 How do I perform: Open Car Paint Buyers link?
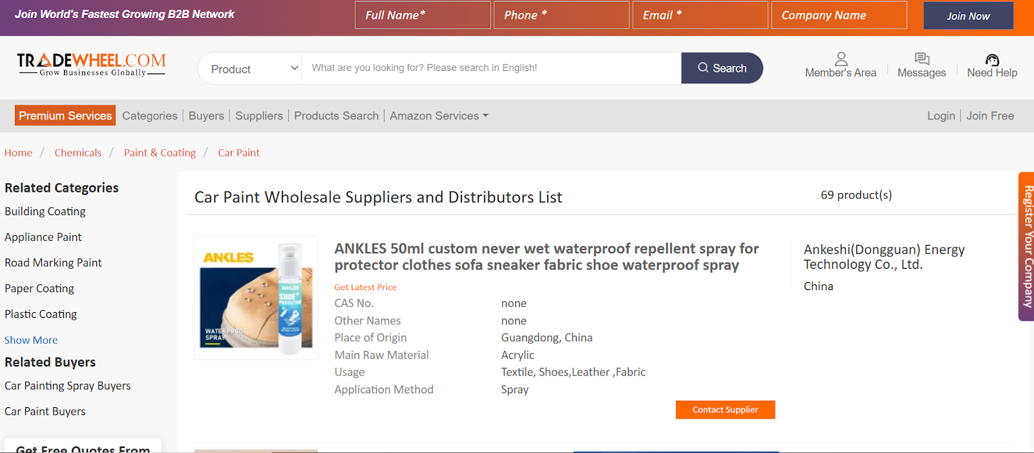tap(45, 412)
